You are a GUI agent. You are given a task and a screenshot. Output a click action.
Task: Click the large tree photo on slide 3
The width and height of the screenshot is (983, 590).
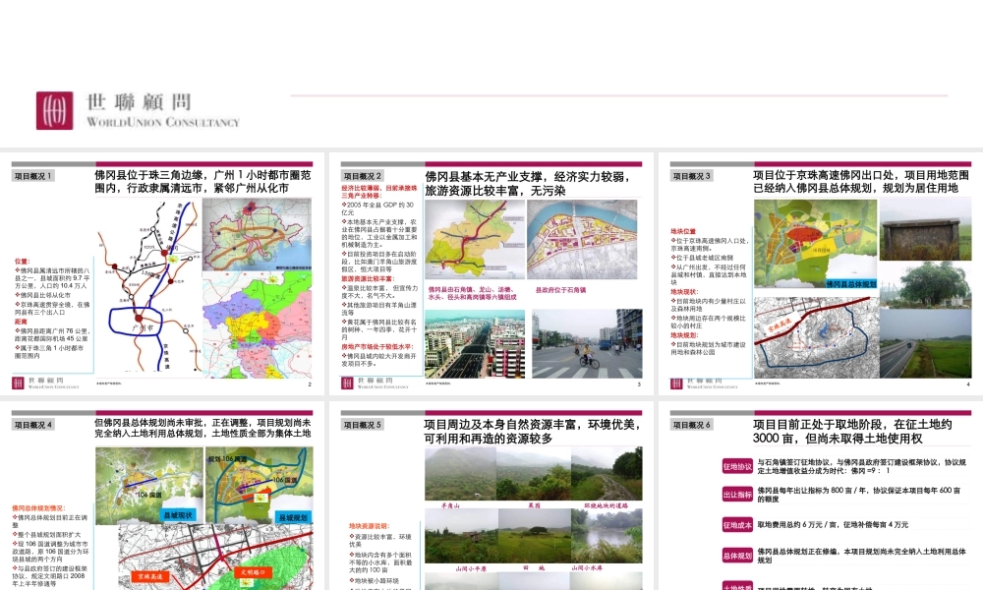pos(925,284)
